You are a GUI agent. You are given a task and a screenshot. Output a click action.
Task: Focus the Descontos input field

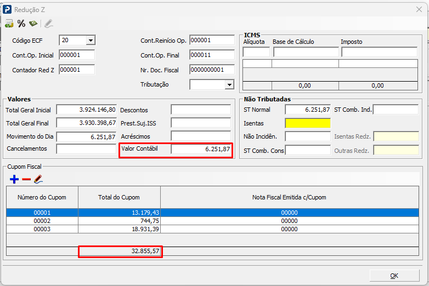click(x=200, y=110)
